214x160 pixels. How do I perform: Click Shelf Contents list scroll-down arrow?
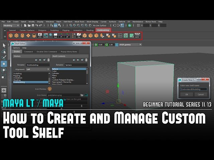87,84
